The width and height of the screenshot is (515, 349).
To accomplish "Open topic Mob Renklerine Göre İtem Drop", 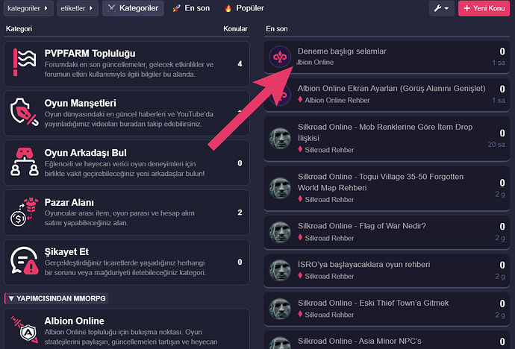I will tap(385, 132).
